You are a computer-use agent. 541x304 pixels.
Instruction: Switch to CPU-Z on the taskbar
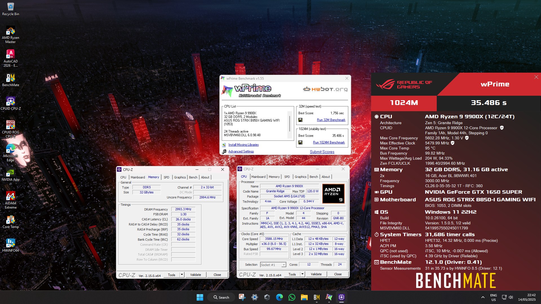click(x=341, y=297)
